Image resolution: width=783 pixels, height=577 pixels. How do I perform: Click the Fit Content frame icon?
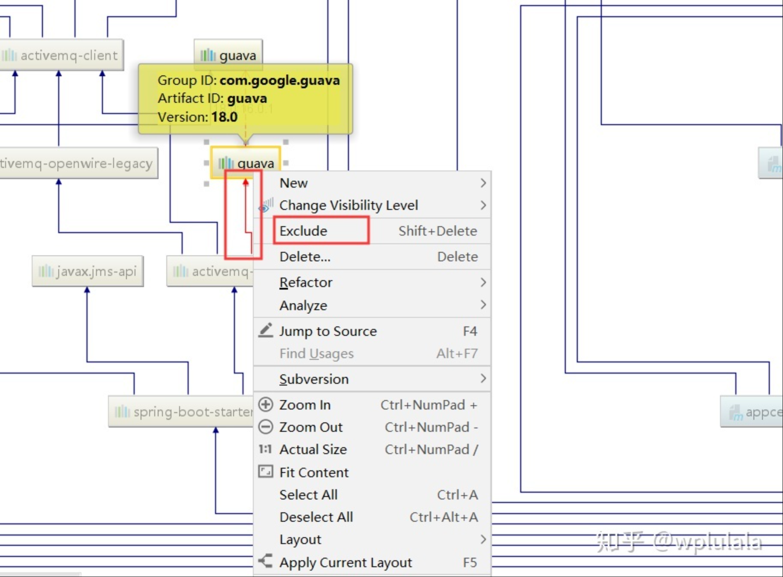click(266, 472)
